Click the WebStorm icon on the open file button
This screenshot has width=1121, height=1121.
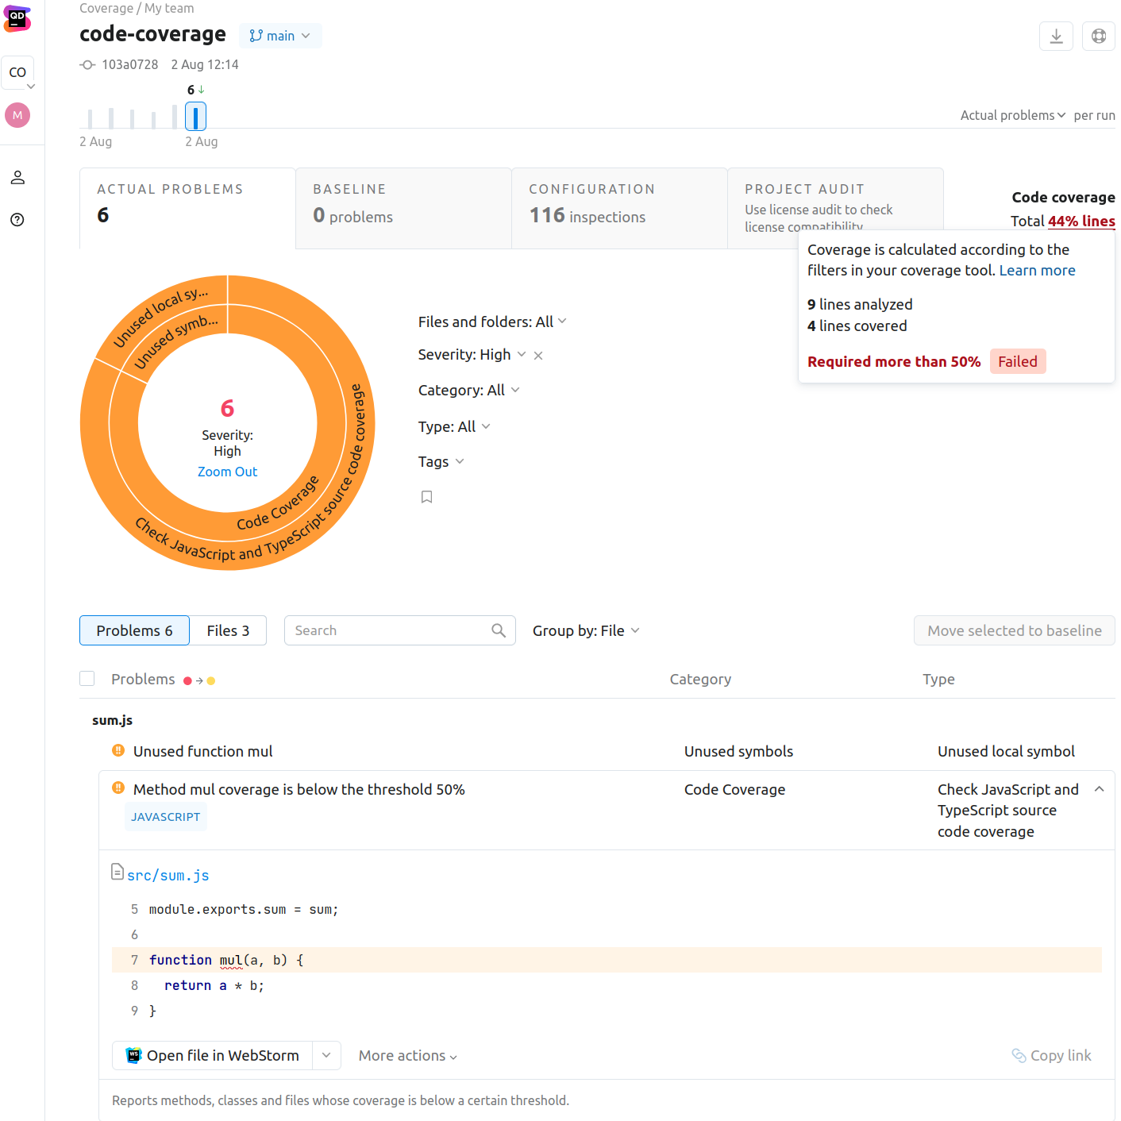pos(133,1055)
